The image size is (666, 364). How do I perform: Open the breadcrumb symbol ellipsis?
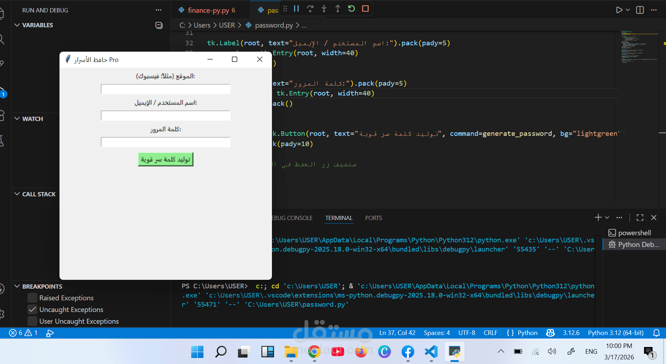[x=304, y=25]
